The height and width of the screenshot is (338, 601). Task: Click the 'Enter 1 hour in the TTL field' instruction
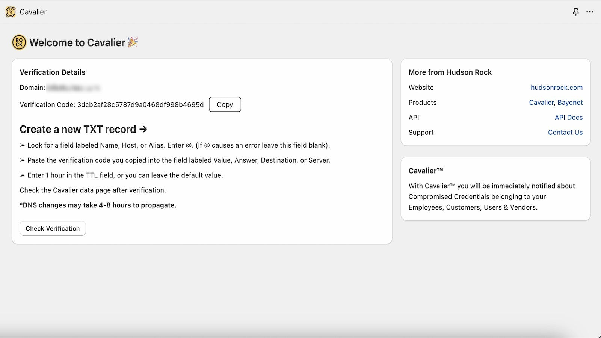pyautogui.click(x=121, y=175)
